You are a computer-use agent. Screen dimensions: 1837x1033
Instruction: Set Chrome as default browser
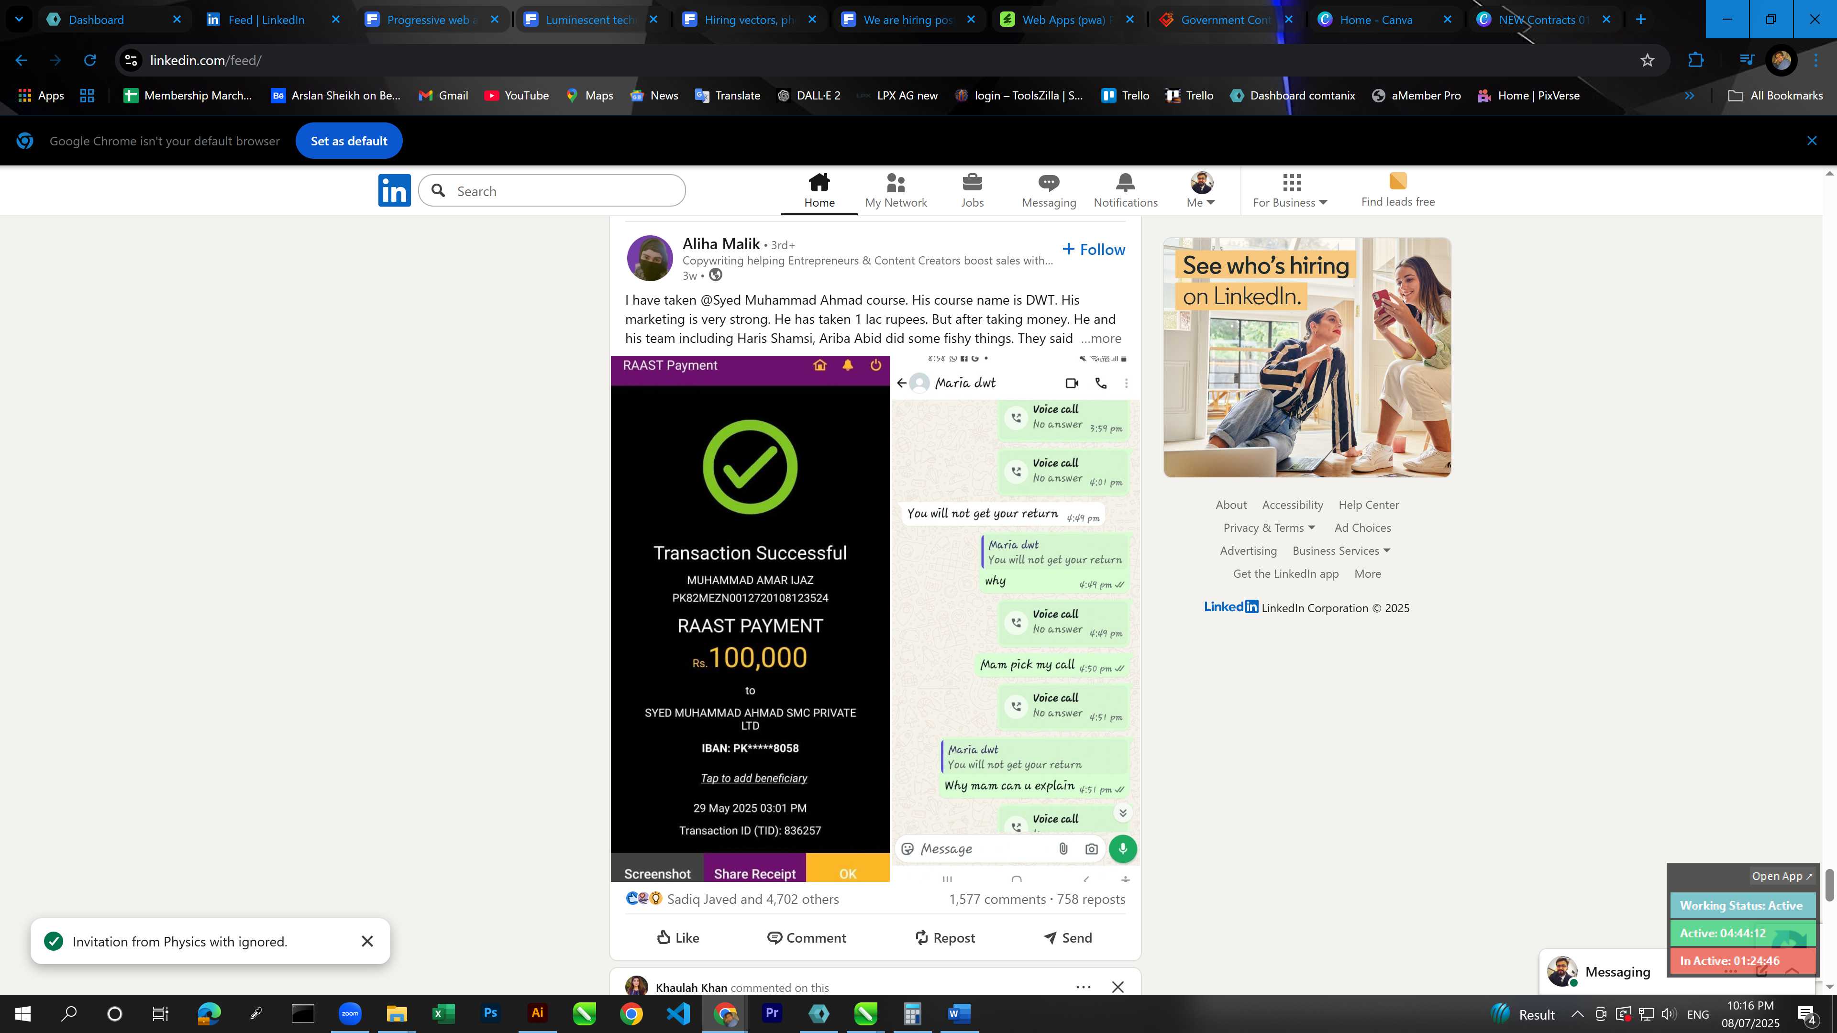click(349, 141)
